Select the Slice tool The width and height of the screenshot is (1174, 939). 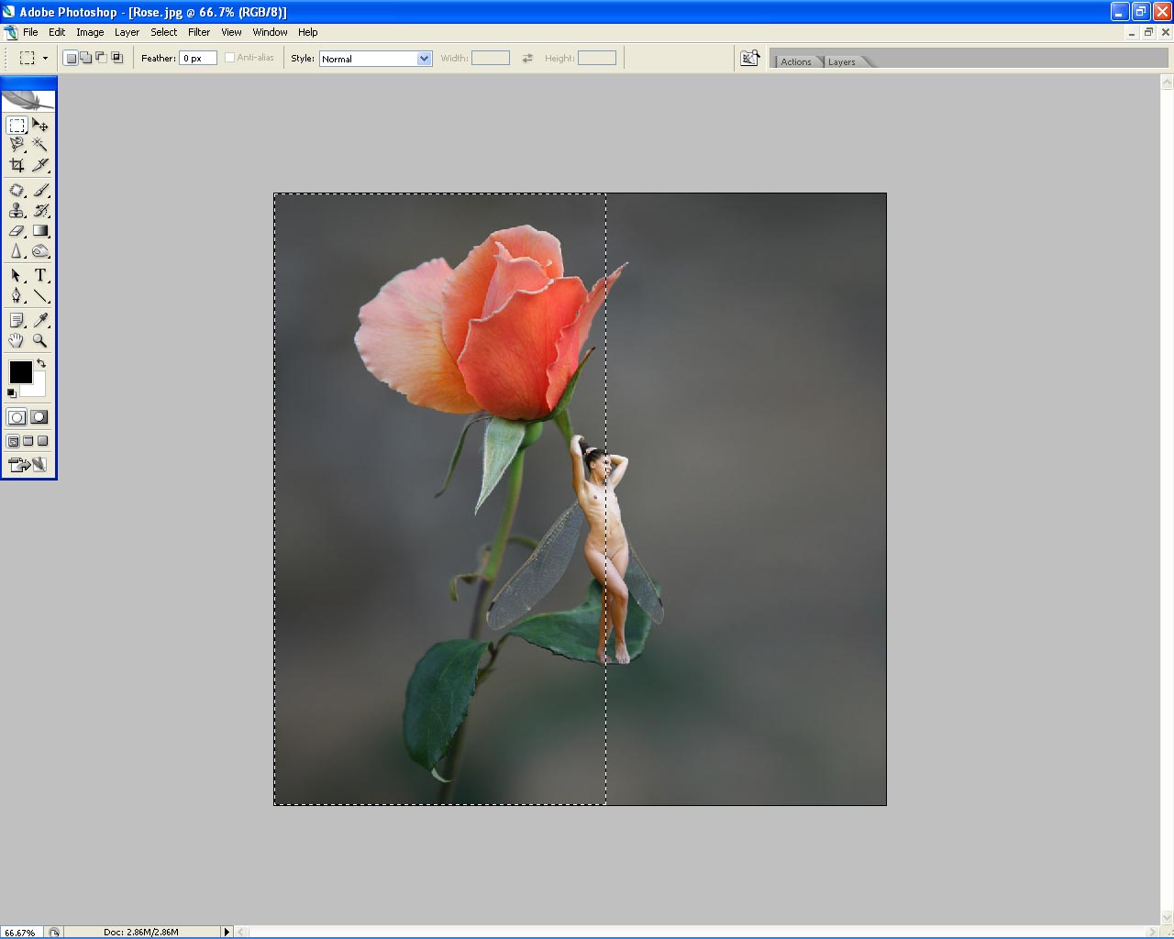40,165
